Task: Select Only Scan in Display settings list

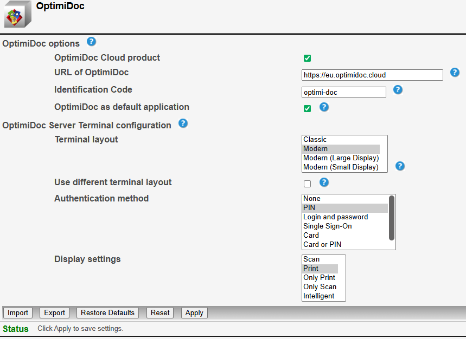Action: click(320, 287)
